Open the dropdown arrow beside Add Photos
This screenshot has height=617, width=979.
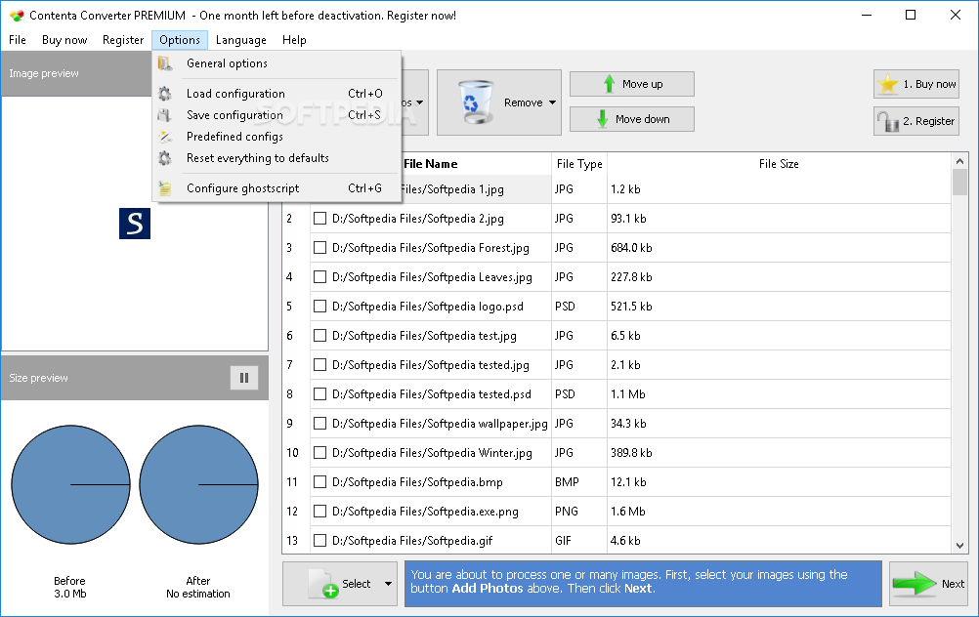(x=419, y=103)
